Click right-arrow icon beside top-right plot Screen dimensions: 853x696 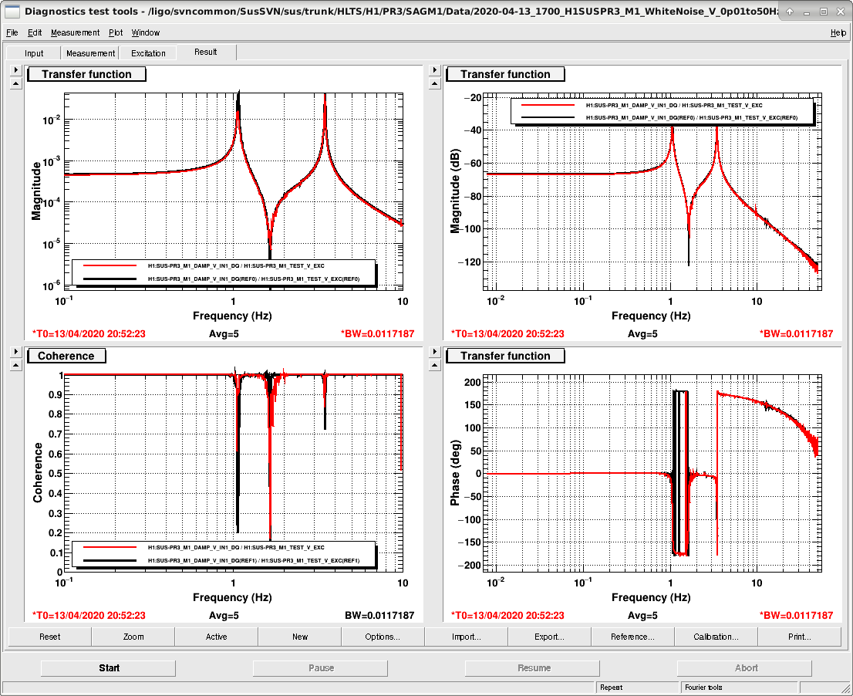point(434,70)
